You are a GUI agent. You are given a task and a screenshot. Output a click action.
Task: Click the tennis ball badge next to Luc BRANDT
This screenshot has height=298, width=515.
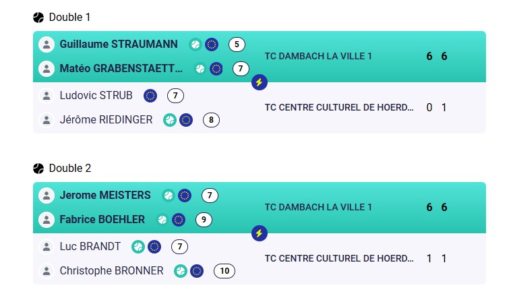coord(138,247)
